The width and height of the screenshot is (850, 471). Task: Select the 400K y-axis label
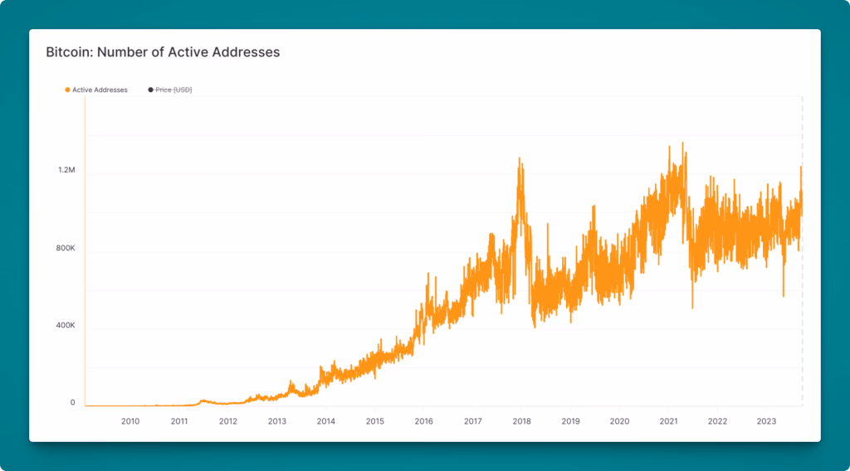66,326
